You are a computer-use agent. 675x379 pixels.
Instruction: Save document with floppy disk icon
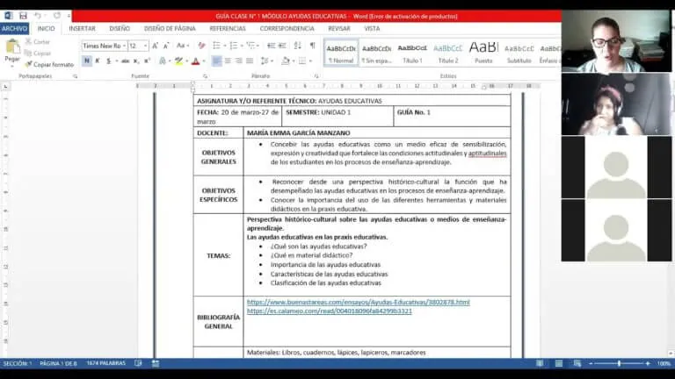click(23, 16)
